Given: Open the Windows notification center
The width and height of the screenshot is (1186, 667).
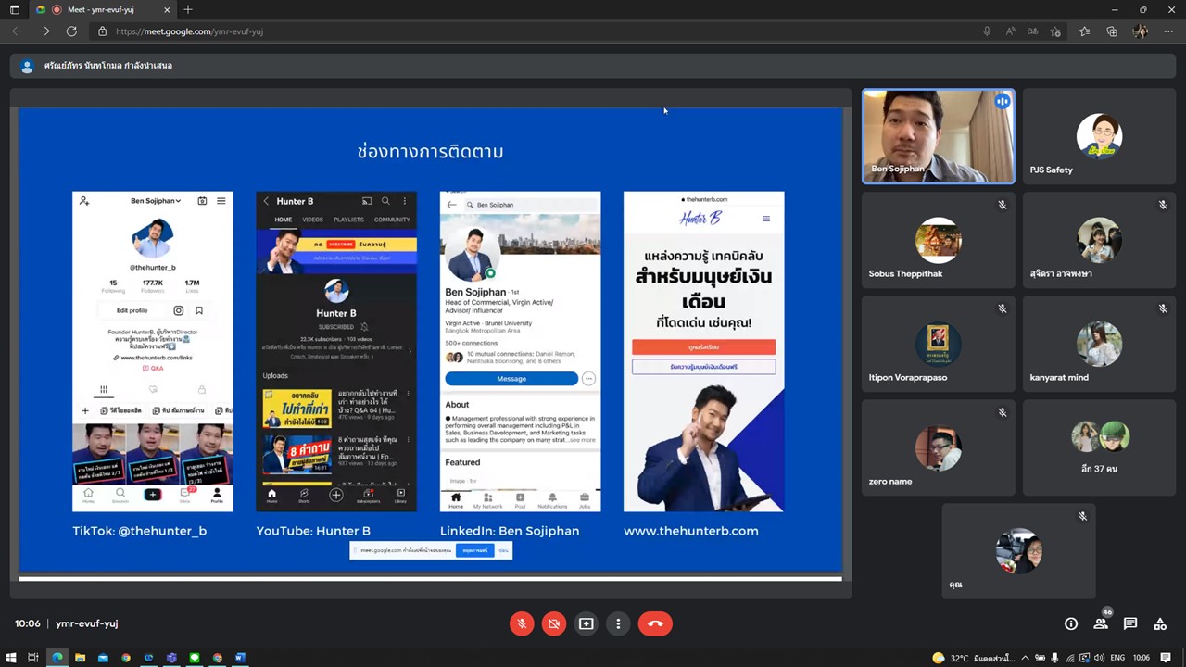Looking at the screenshot, I should [x=1167, y=658].
